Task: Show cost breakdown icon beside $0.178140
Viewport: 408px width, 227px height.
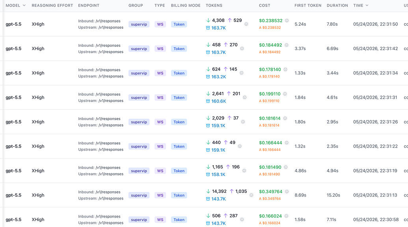Action: pyautogui.click(x=285, y=69)
